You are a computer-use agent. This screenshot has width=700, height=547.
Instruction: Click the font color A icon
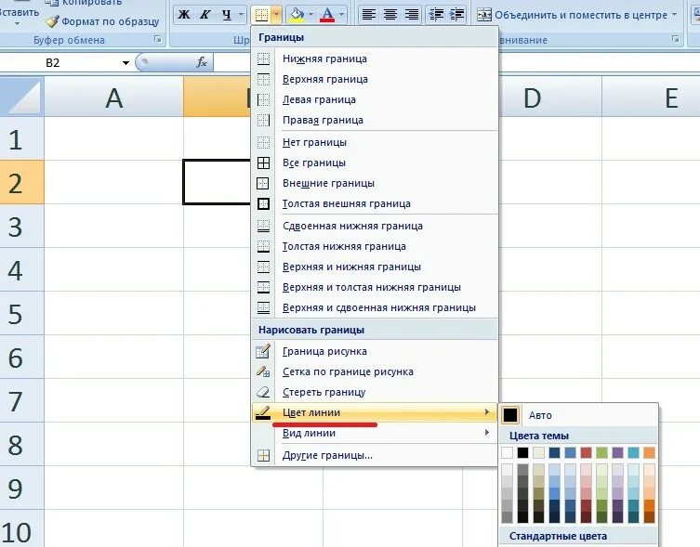[327, 15]
